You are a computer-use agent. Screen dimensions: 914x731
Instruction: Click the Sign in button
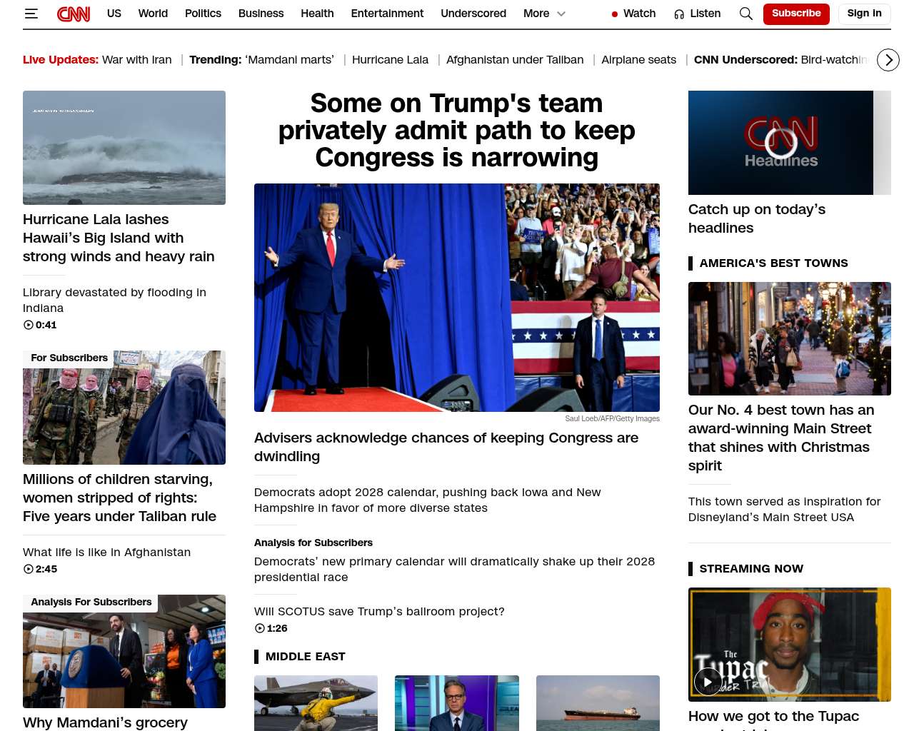coord(864,14)
